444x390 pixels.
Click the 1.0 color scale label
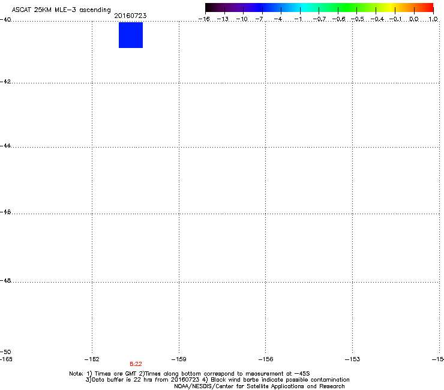coord(433,19)
